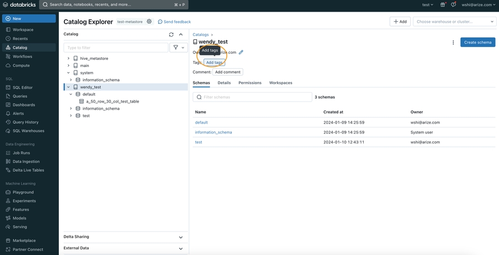Open Recents in the sidebar
The width and height of the screenshot is (499, 255).
point(20,38)
